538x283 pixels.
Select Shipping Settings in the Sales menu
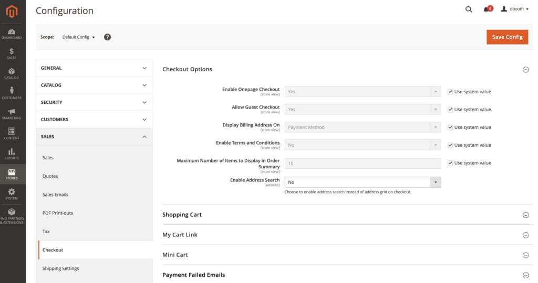60,268
